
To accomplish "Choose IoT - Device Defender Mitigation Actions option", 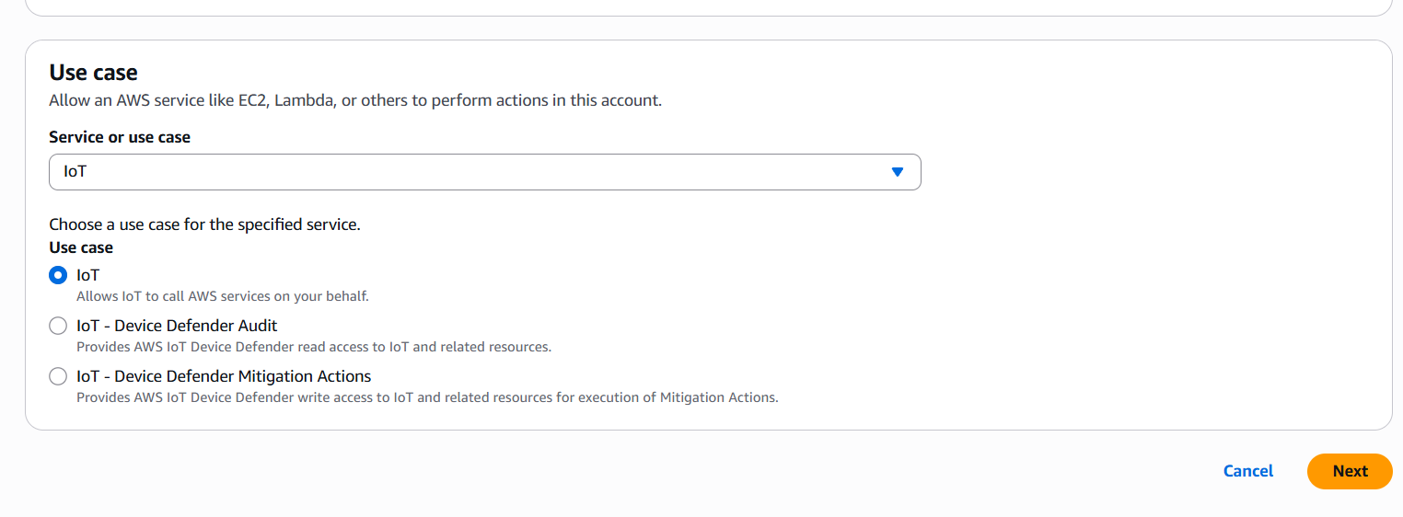I will click(x=58, y=376).
